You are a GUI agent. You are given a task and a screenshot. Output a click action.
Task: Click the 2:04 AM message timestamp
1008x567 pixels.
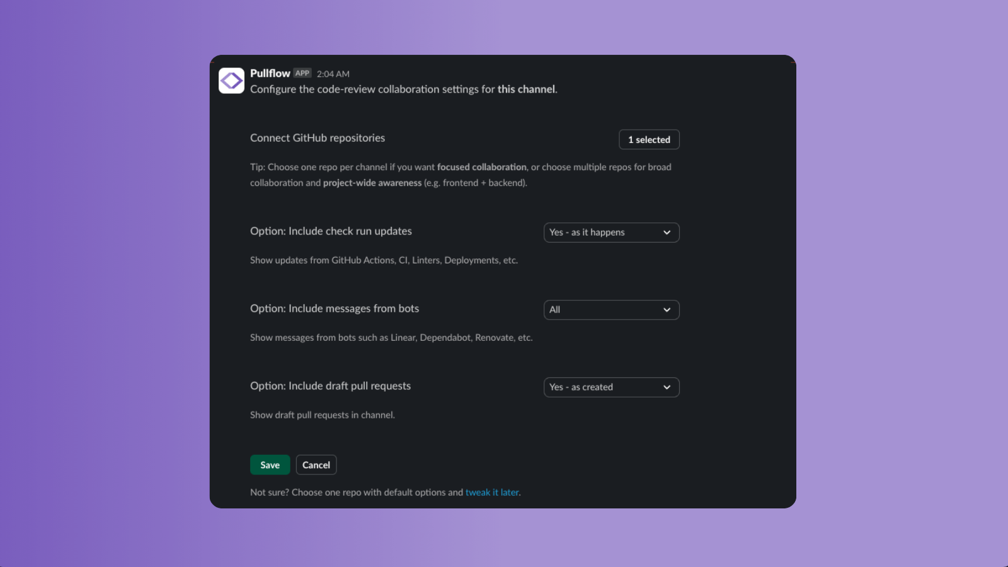click(333, 74)
